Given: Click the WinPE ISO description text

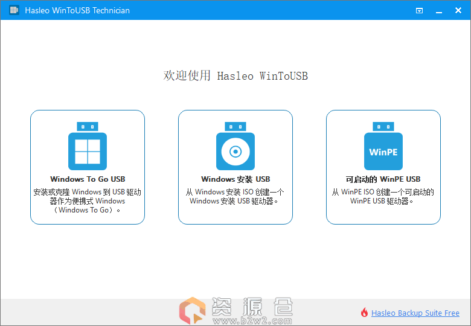Looking at the screenshot, I should tap(383, 197).
